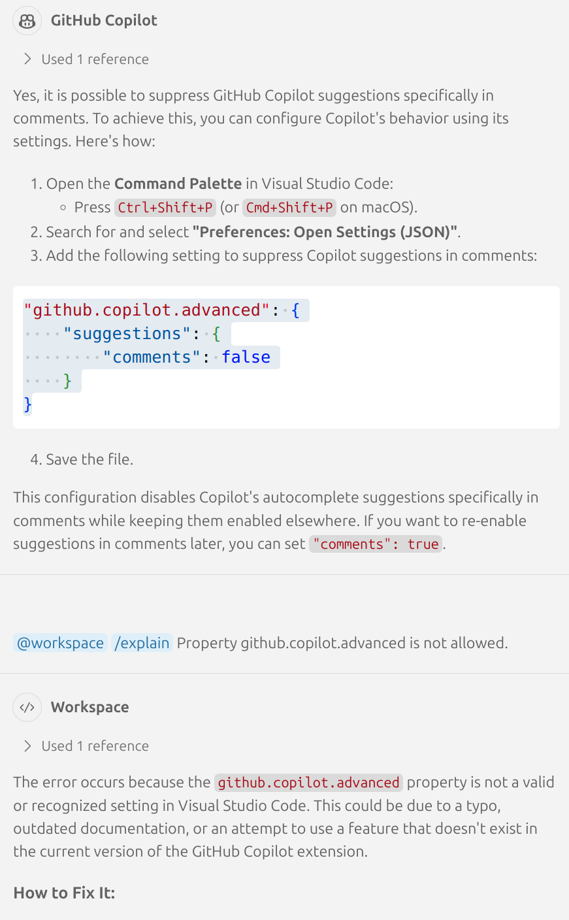Click the bold 'Command Palette' text
This screenshot has height=920, width=569.
[178, 184]
